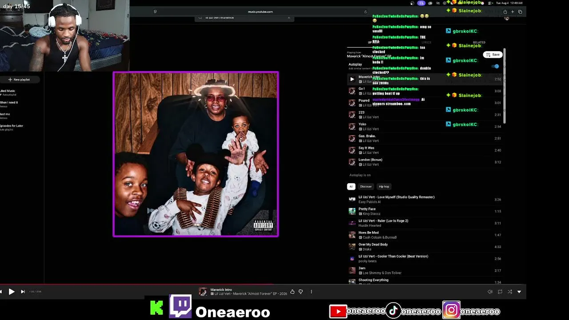Viewport: 569px width, 320px height.
Task: Skip to next track
Action: click(x=23, y=292)
